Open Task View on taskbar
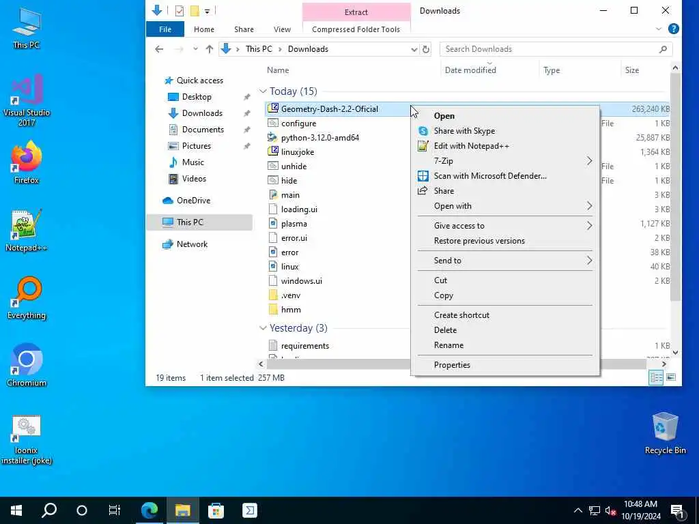The width and height of the screenshot is (699, 524). [115, 510]
